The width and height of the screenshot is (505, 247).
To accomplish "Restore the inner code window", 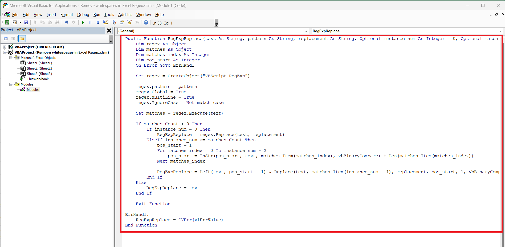I will coord(496,14).
